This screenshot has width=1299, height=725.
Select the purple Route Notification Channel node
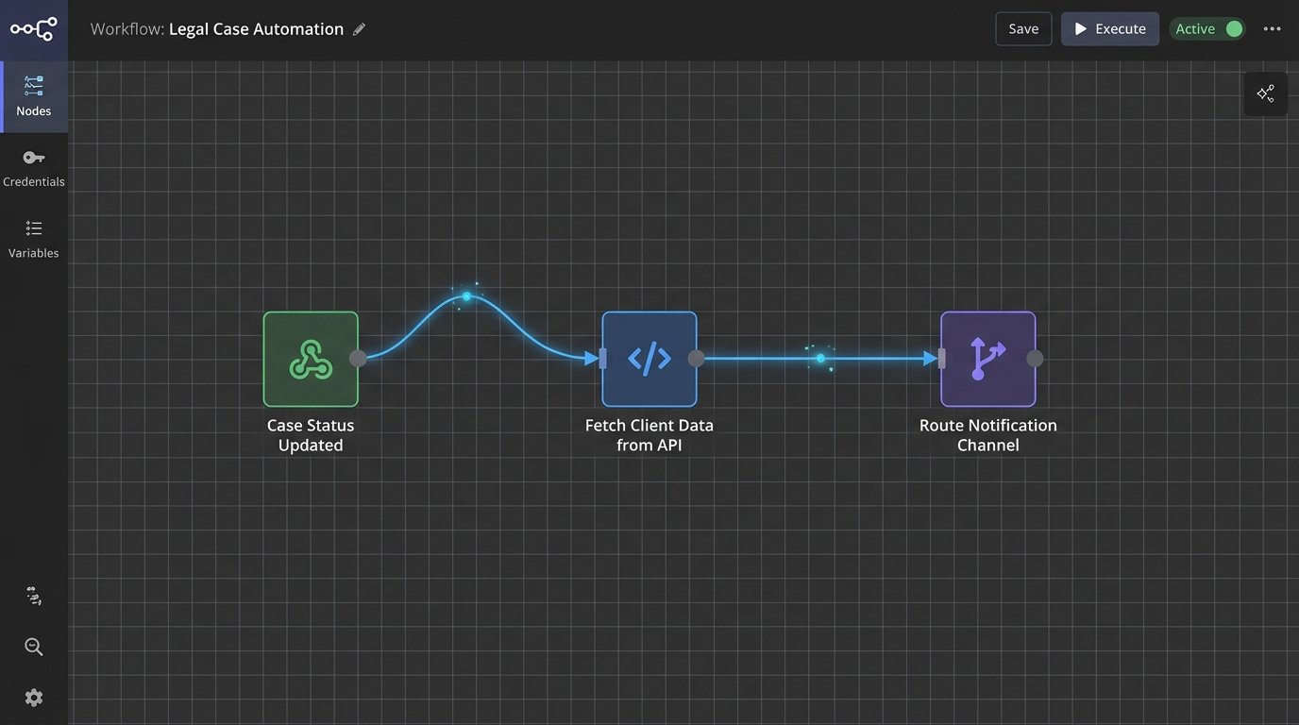tap(987, 359)
